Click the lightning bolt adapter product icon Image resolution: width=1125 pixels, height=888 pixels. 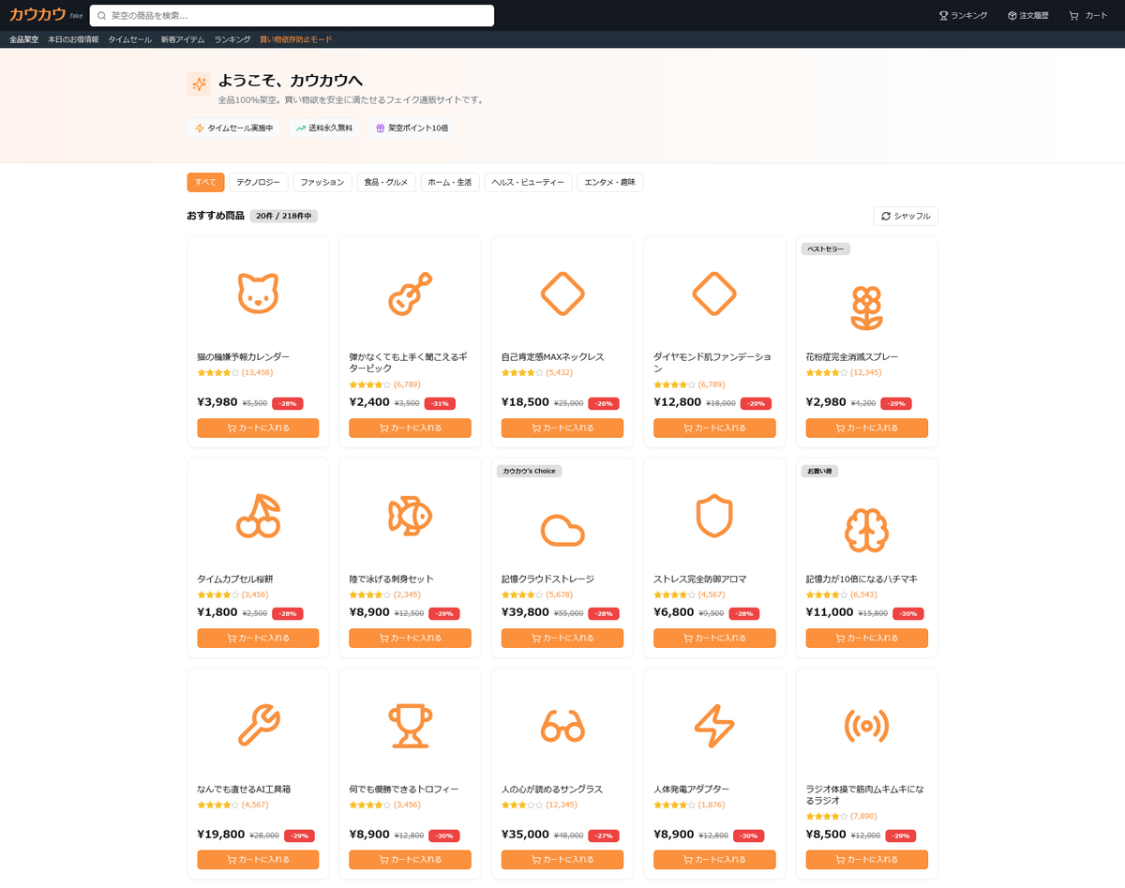(x=713, y=725)
